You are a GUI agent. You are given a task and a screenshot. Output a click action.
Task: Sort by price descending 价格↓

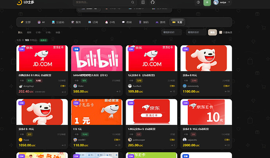click(x=49, y=32)
